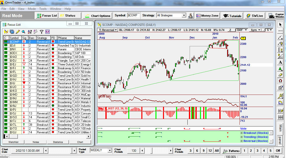Click the yellow pencil edit icon

18,32
